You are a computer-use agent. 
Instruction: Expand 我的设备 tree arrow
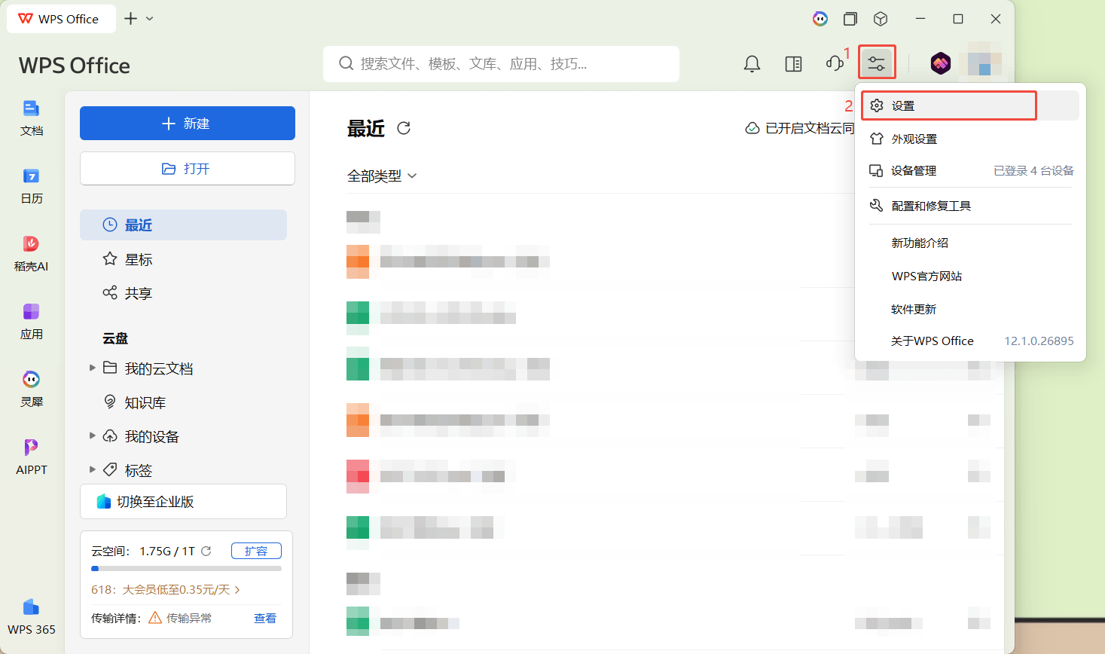[93, 435]
